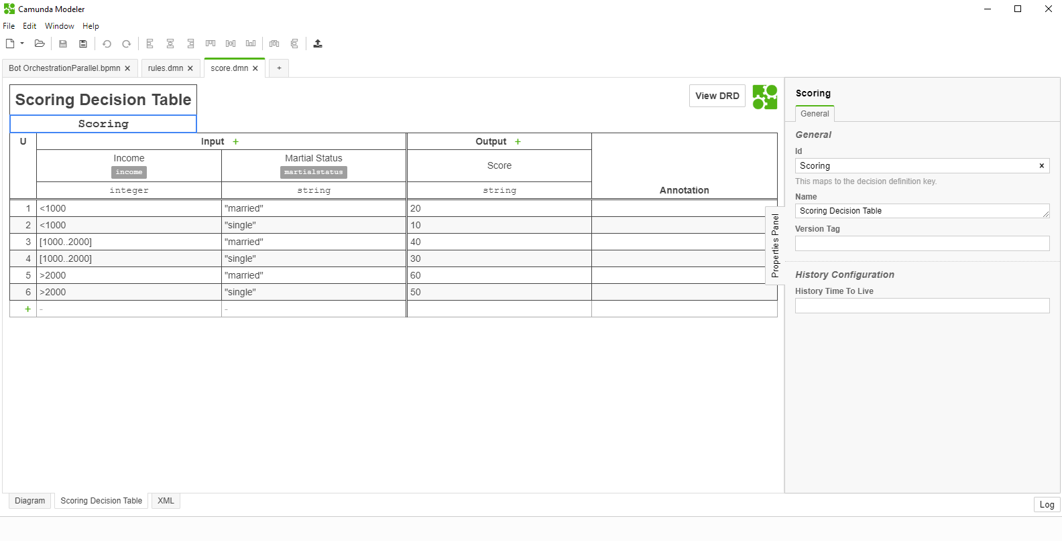Viewport: 1062px width, 541px height.
Task: Edit the Income input header
Action: 129,165
